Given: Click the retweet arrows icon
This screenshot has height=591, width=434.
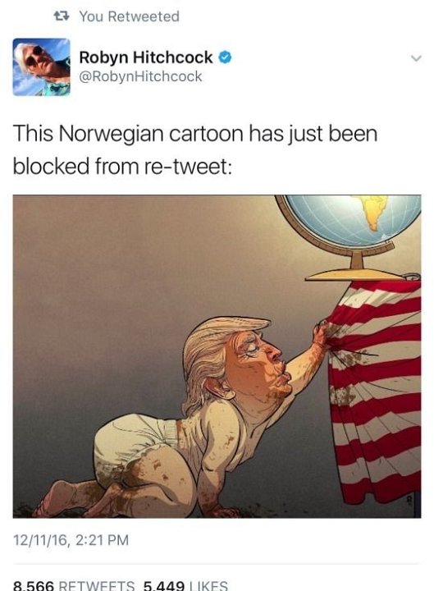Looking at the screenshot, I should (x=61, y=16).
